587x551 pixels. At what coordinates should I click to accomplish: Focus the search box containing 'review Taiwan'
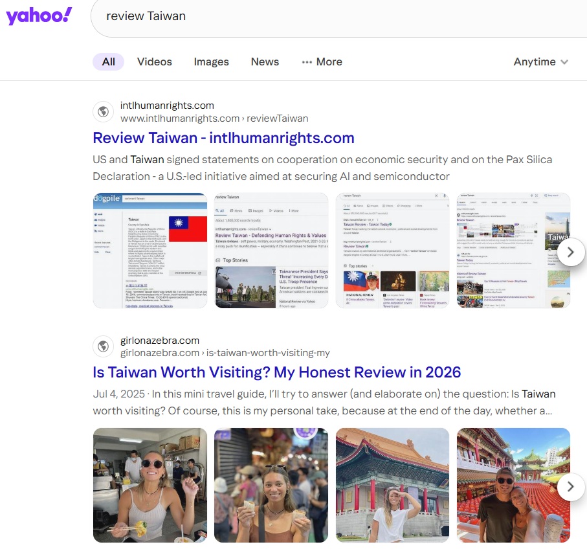tap(337, 16)
